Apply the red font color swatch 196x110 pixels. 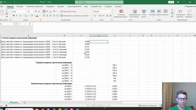pyautogui.click(x=37, y=16)
